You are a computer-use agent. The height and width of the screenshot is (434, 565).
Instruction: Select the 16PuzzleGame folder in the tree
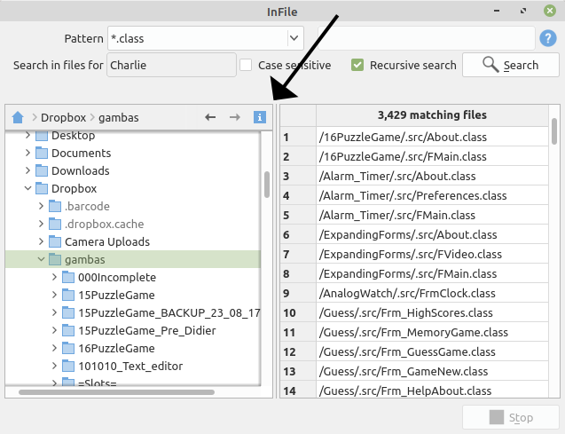117,348
